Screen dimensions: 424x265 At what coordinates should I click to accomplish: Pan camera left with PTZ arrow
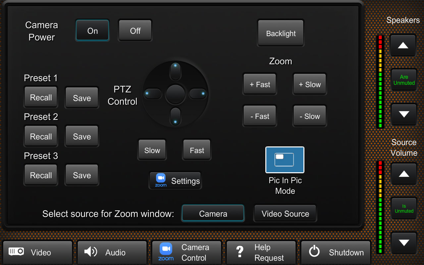[153, 94]
